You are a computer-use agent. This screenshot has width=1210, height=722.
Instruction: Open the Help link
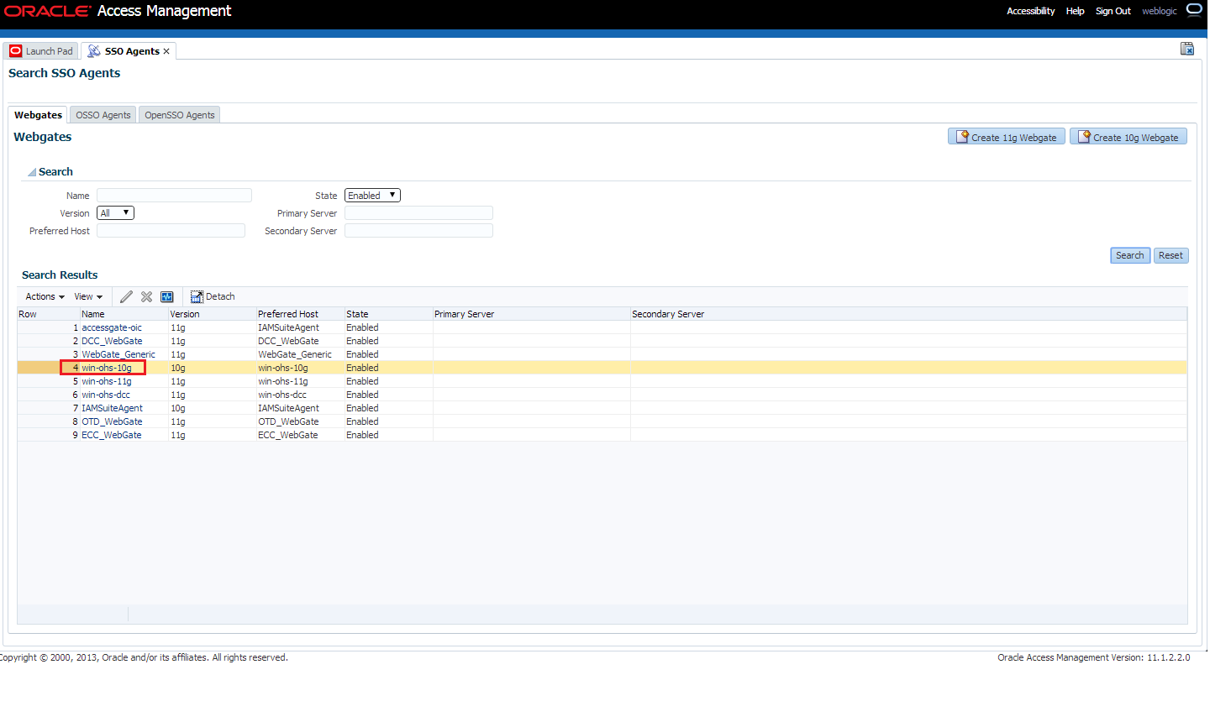coord(1076,11)
